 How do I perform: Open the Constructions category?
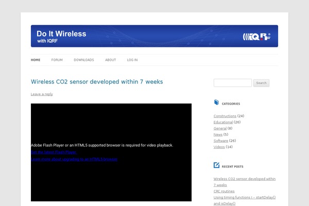(225, 116)
